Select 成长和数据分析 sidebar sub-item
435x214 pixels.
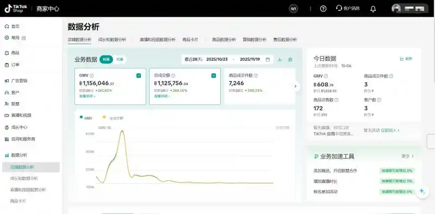click(x=24, y=178)
